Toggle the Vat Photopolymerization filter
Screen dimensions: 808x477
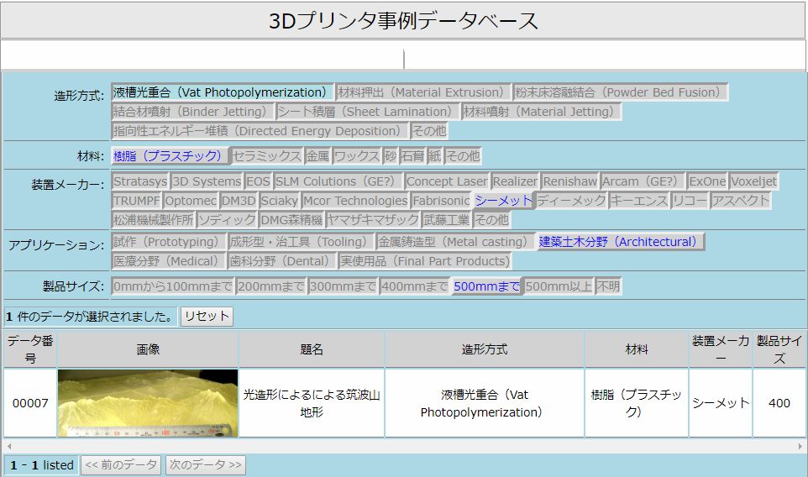[222, 92]
